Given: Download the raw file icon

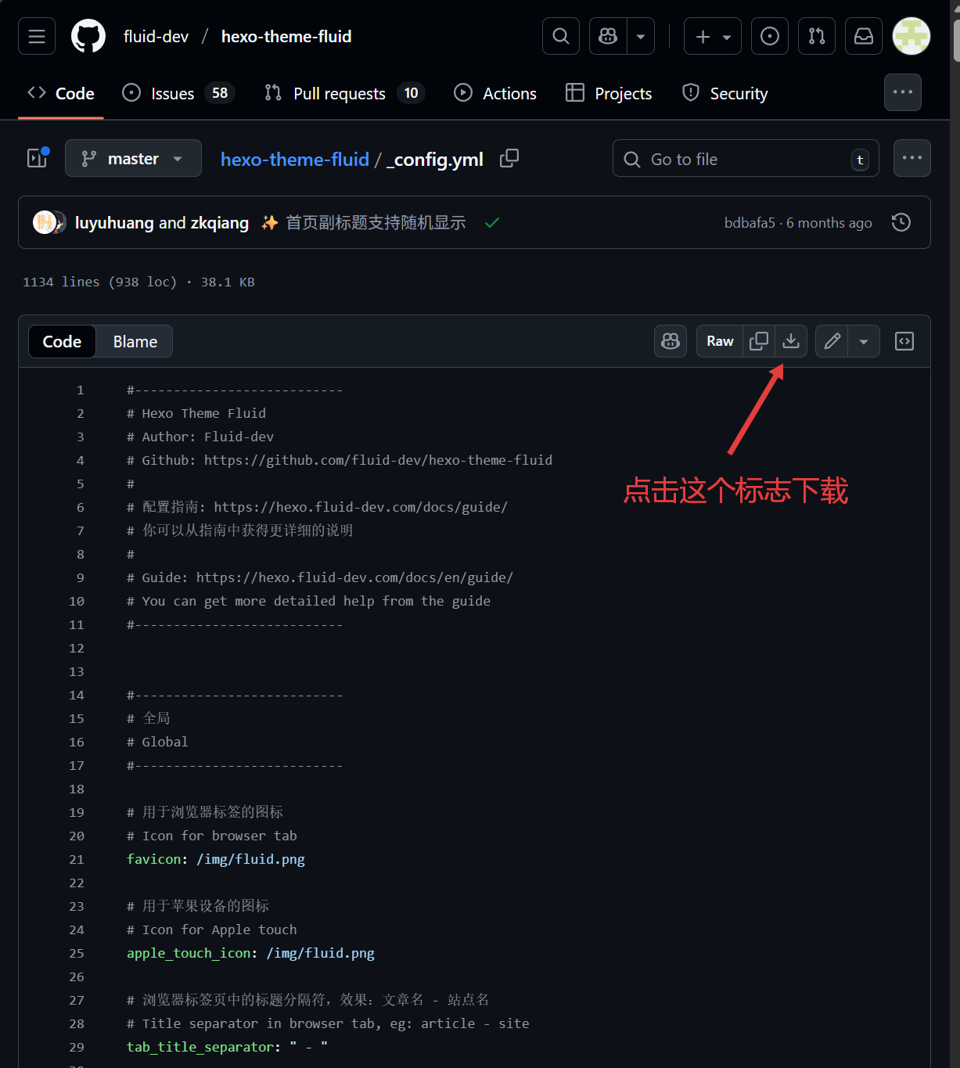Looking at the screenshot, I should tap(791, 341).
